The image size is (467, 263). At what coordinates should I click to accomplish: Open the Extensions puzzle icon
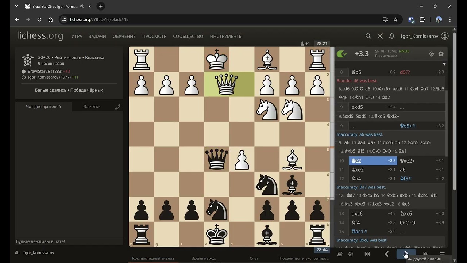(422, 19)
